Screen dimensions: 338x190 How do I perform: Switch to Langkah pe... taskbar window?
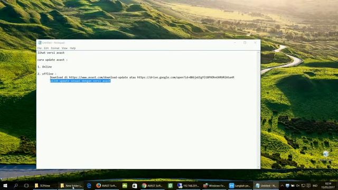tap(240, 185)
